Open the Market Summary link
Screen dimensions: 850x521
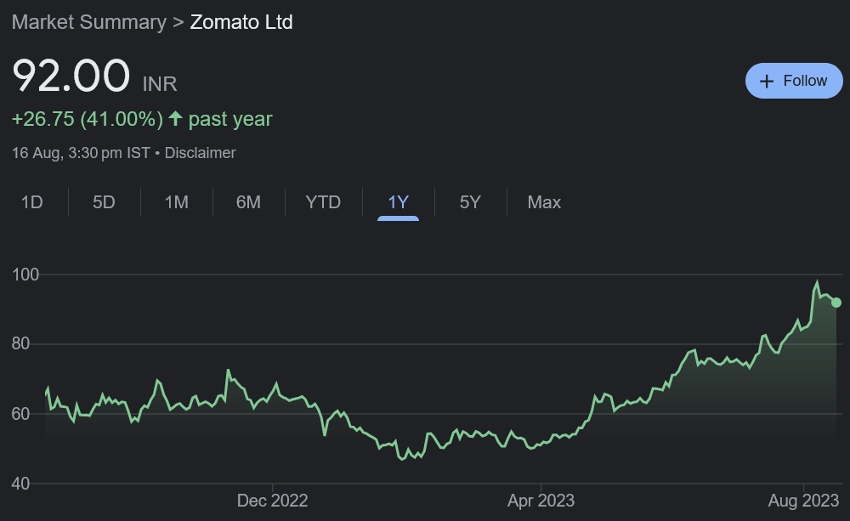click(x=88, y=22)
